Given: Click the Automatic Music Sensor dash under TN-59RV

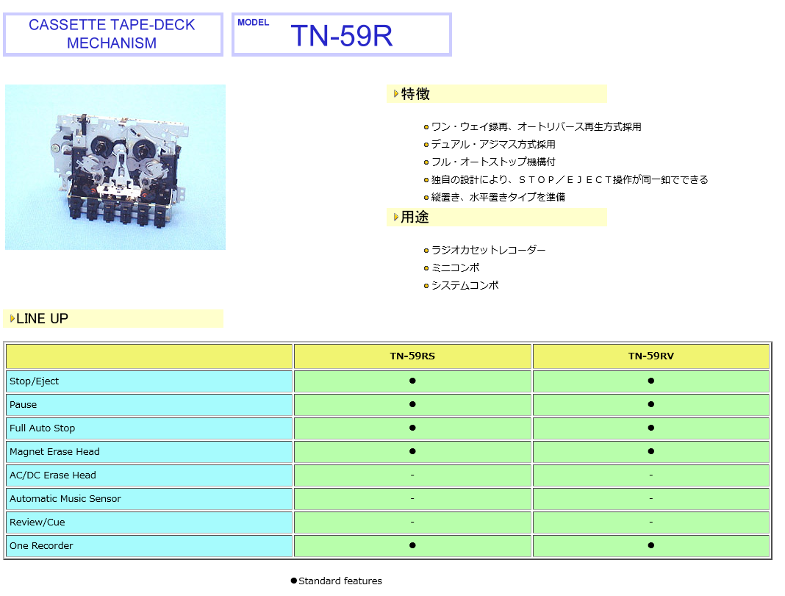Looking at the screenshot, I should pos(650,498).
